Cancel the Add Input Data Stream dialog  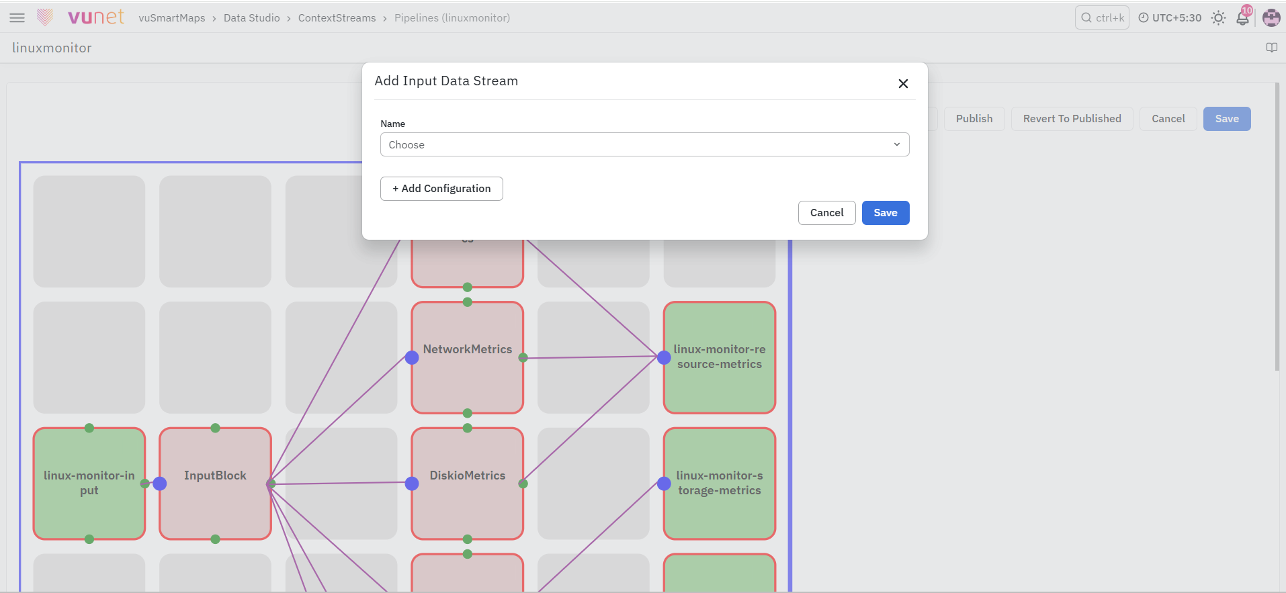(826, 213)
